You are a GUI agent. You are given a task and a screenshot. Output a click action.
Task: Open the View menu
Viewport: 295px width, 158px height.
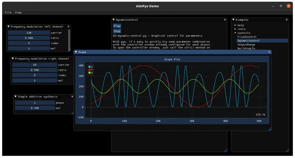click(18, 13)
